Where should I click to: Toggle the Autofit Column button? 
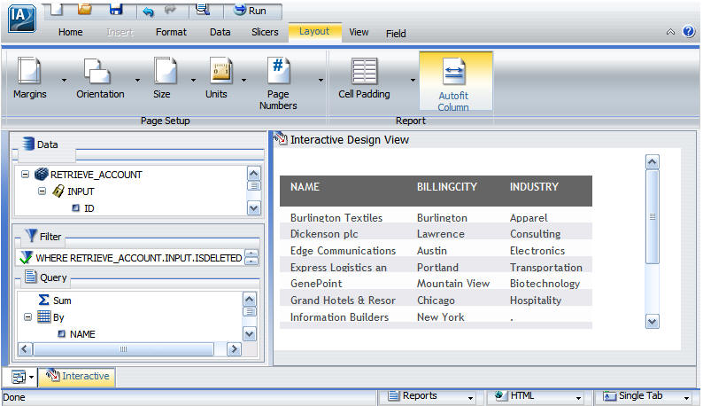pos(455,82)
